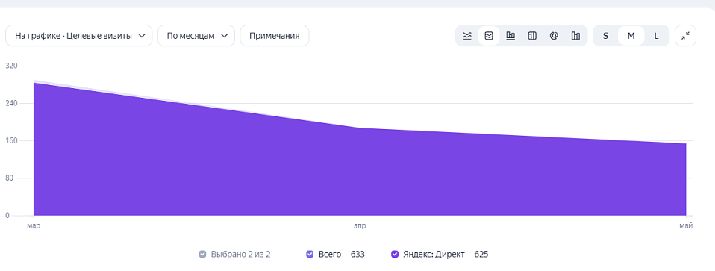This screenshot has height=271, width=715.
Task: Switch to the pie chart view
Action: pyautogui.click(x=554, y=36)
